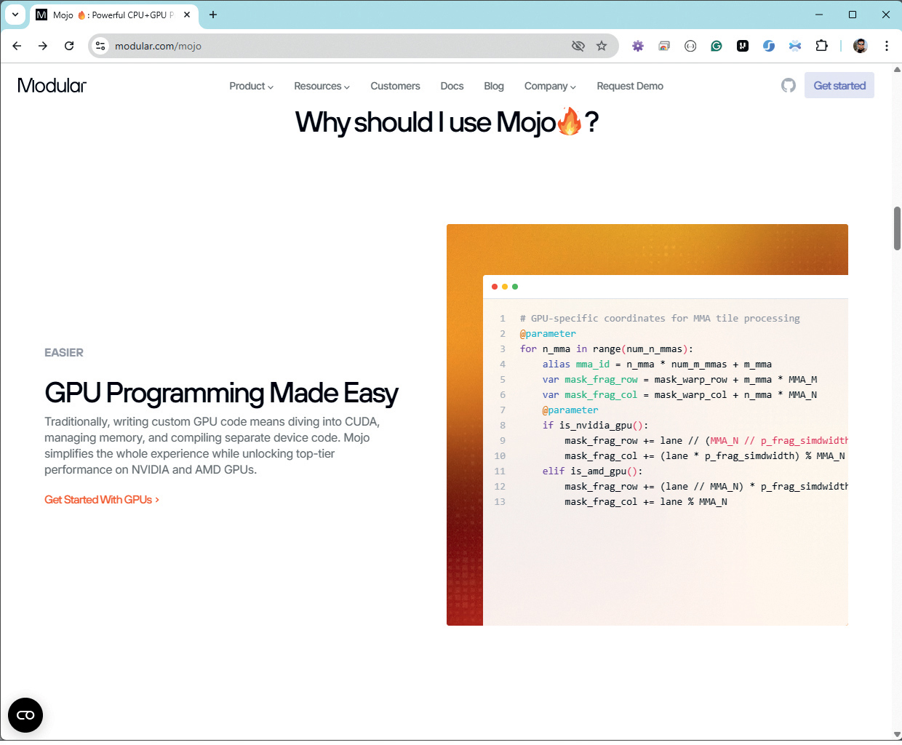Go back to the previous page
Image resolution: width=902 pixels, height=745 pixels.
(17, 46)
